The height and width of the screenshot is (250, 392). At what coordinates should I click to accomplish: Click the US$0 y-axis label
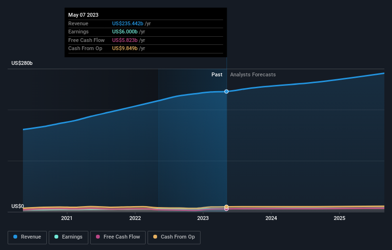(18, 206)
